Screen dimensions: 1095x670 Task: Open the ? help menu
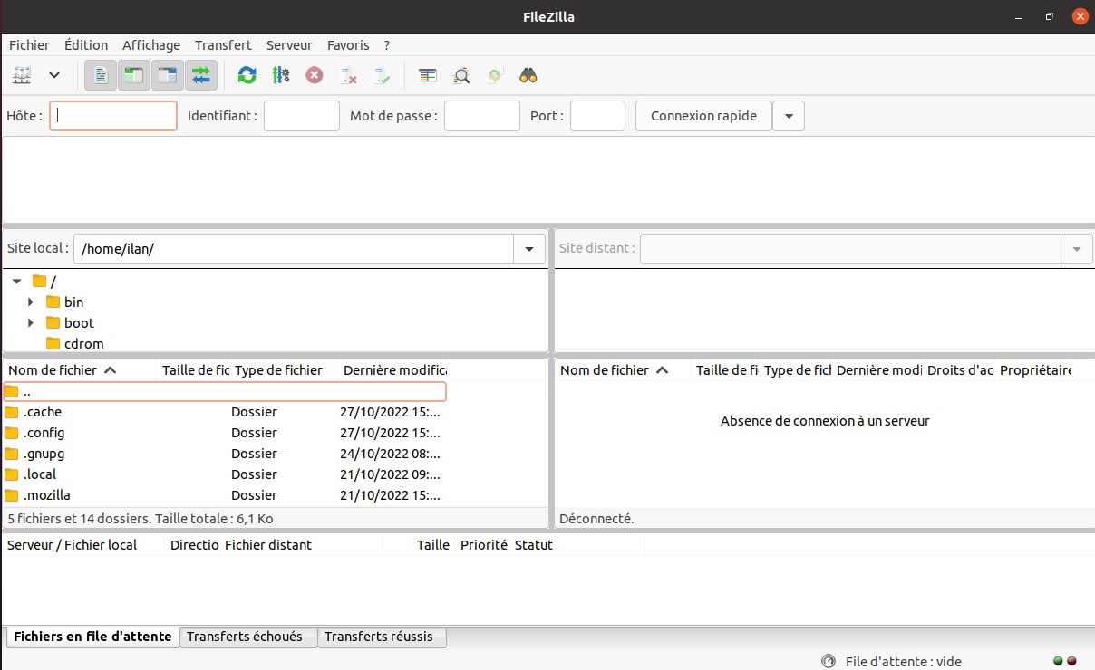387,45
